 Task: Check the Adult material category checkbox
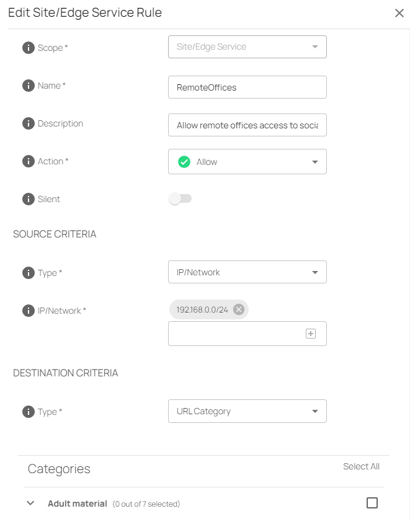[372, 503]
